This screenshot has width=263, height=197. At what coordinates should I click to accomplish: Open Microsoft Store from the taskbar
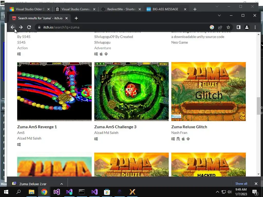[107, 192]
